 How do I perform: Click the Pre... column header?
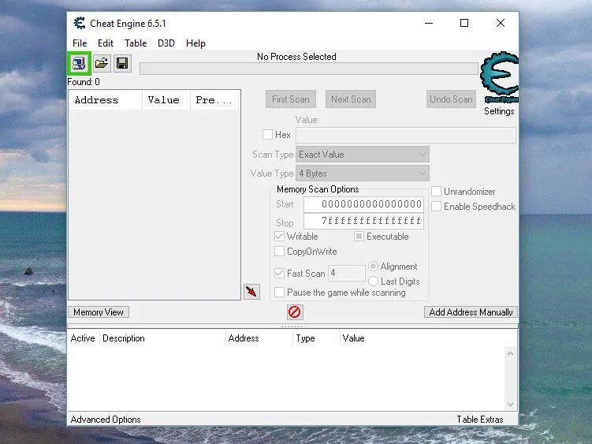[x=214, y=100]
